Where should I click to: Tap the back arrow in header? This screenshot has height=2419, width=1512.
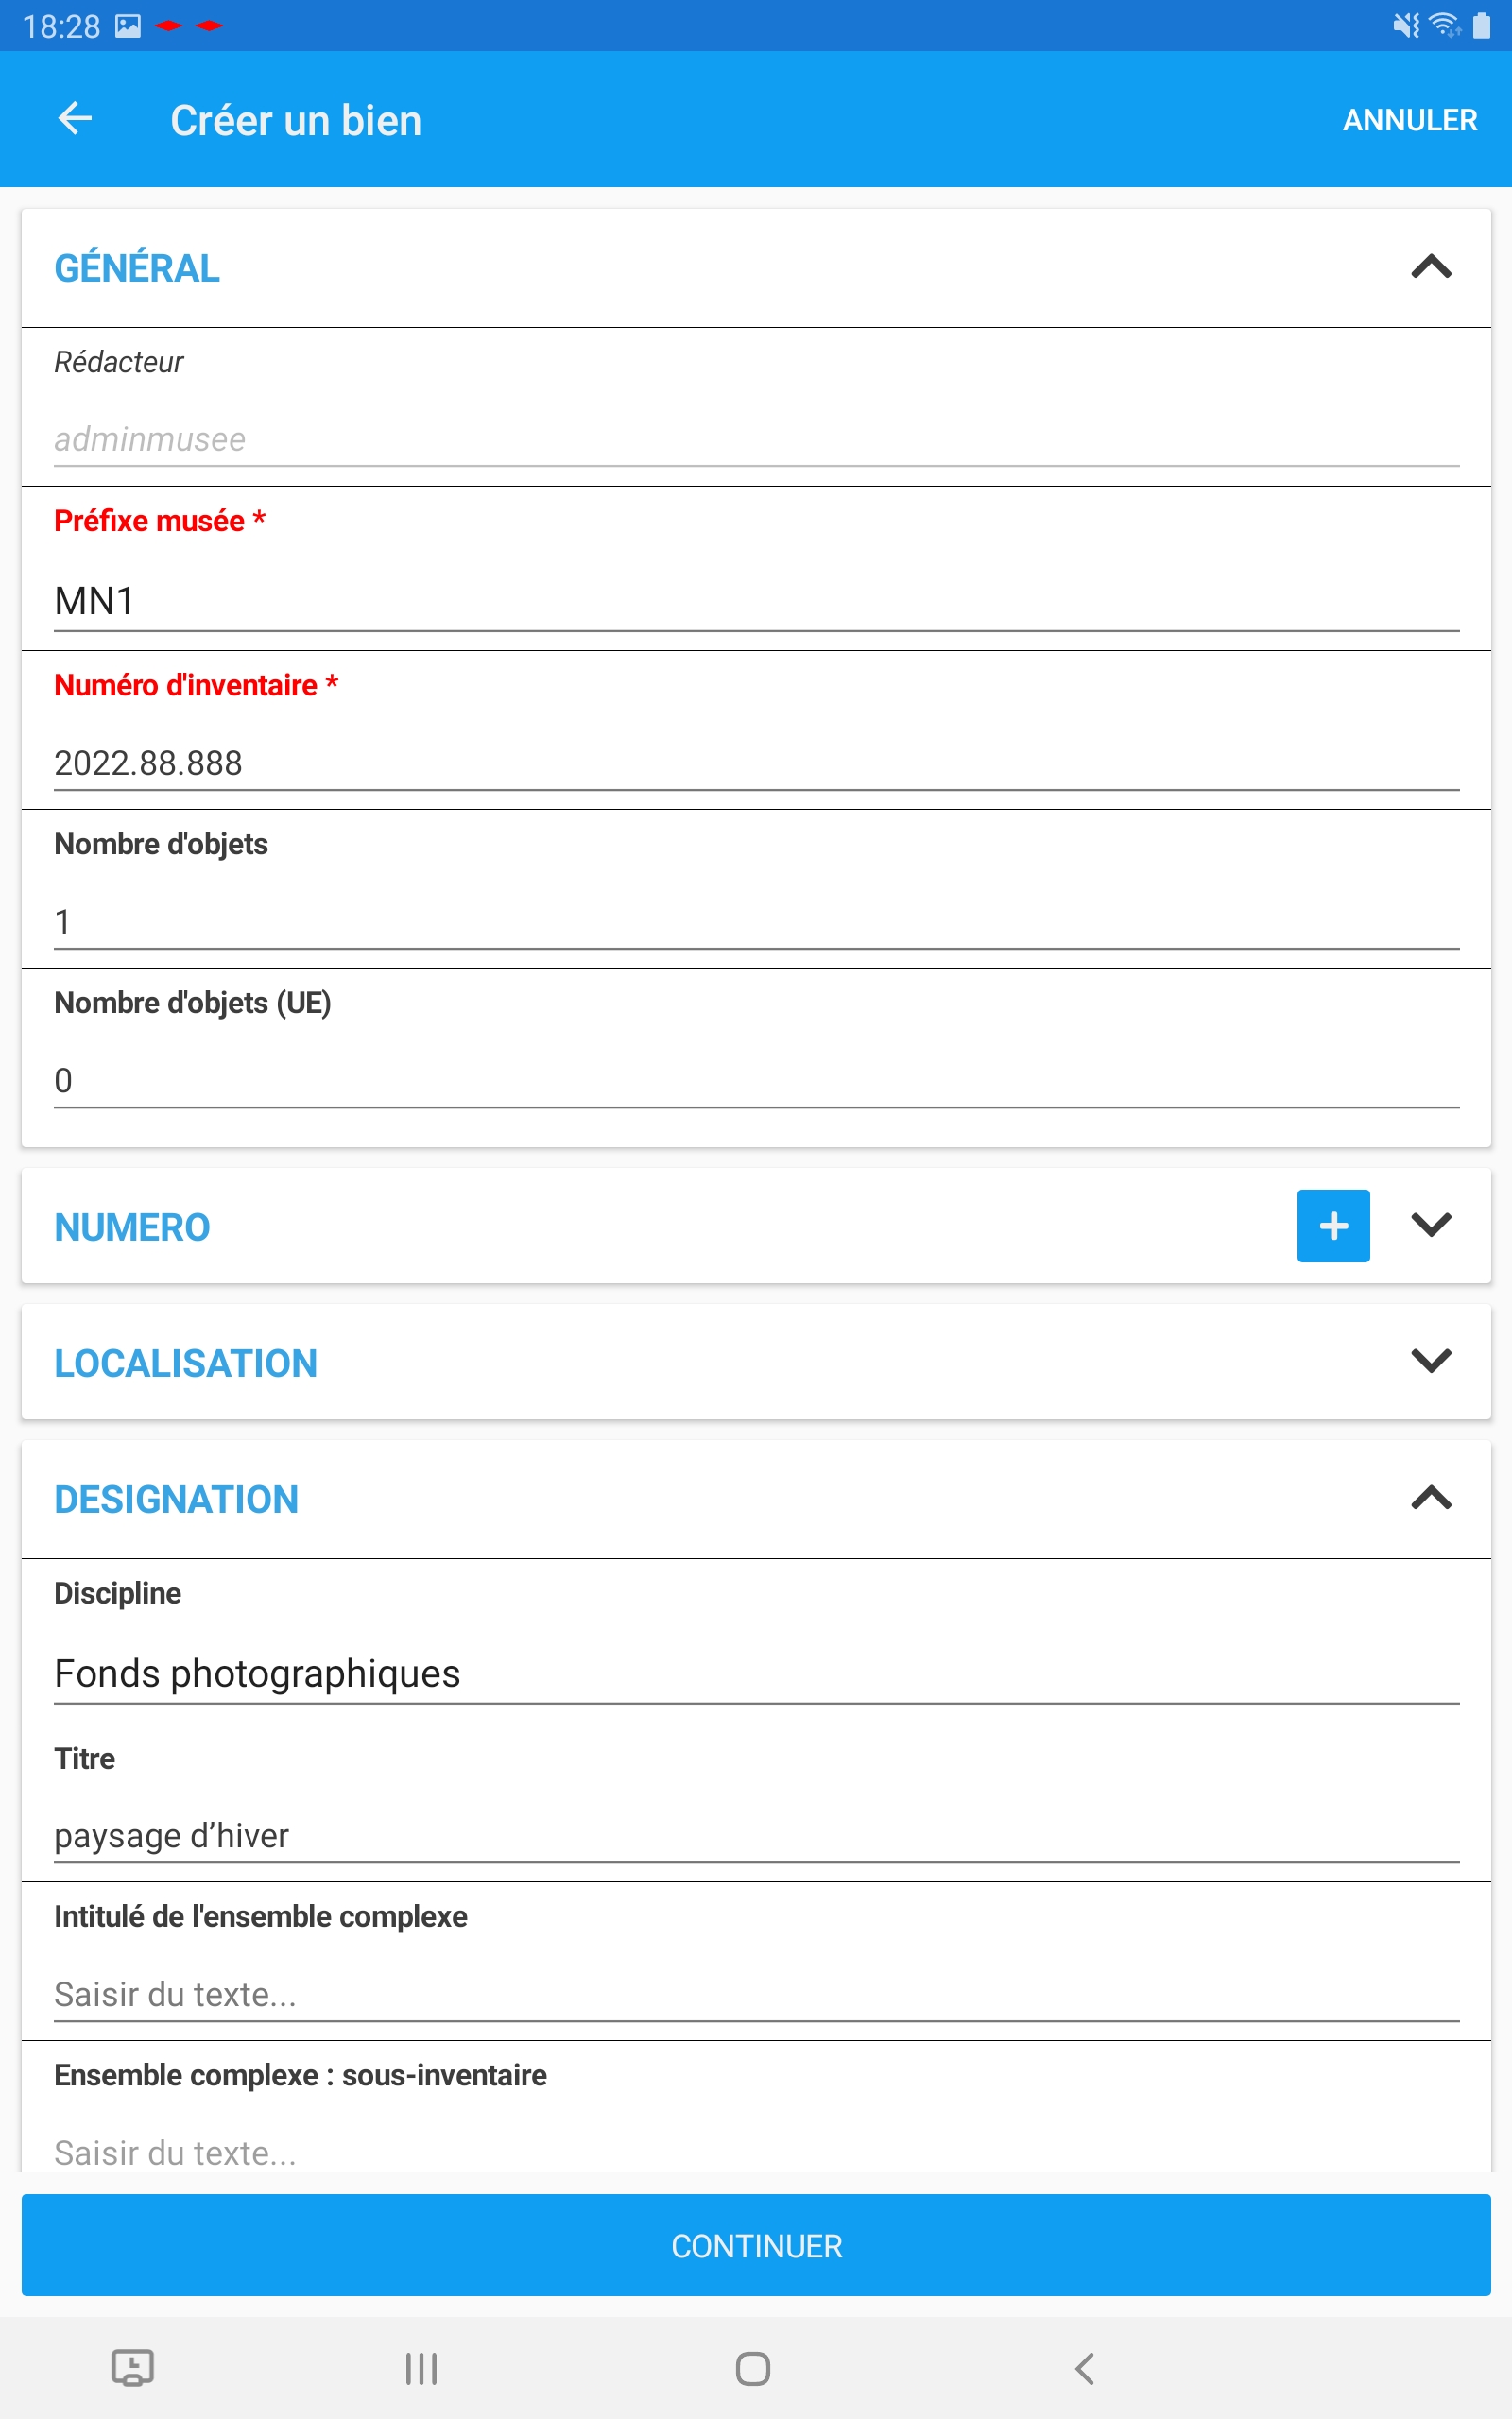coord(75,119)
